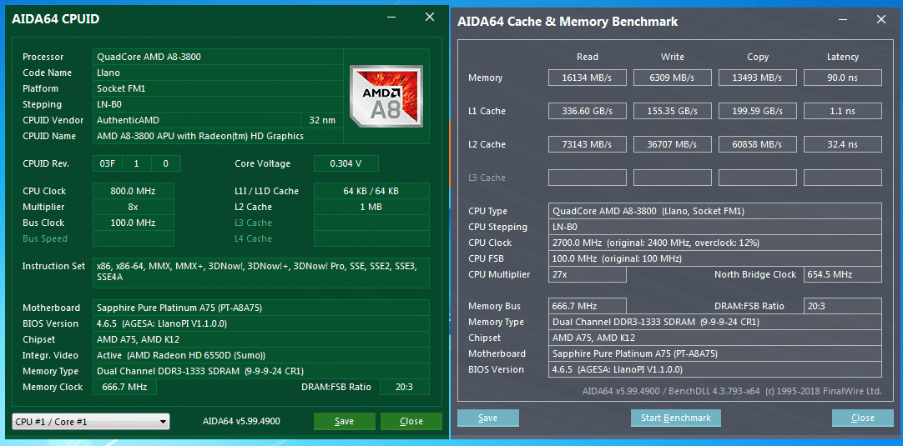Click the CPU Clock 2700.0 MHz overclock field
The width and height of the screenshot is (903, 446).
click(x=714, y=243)
